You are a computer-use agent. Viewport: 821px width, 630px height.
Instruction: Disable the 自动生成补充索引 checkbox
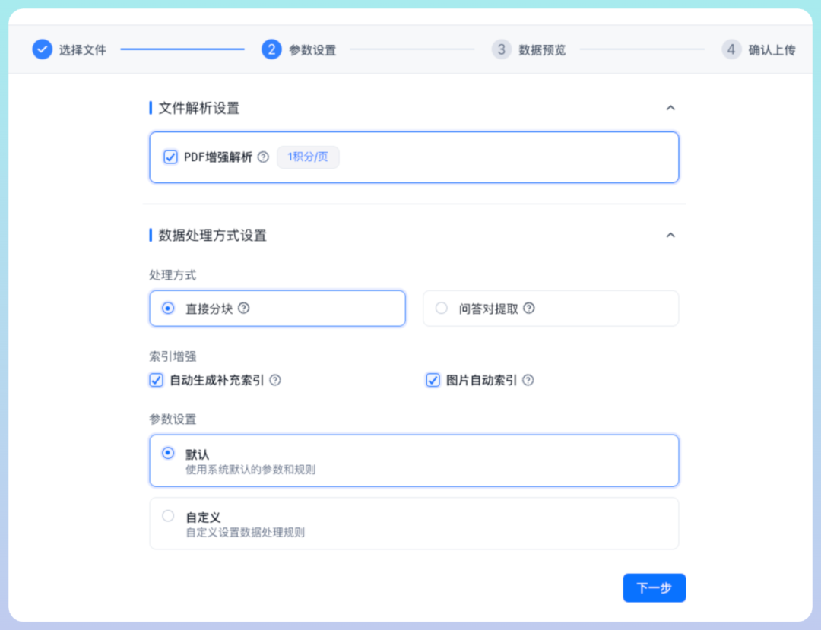click(x=156, y=380)
